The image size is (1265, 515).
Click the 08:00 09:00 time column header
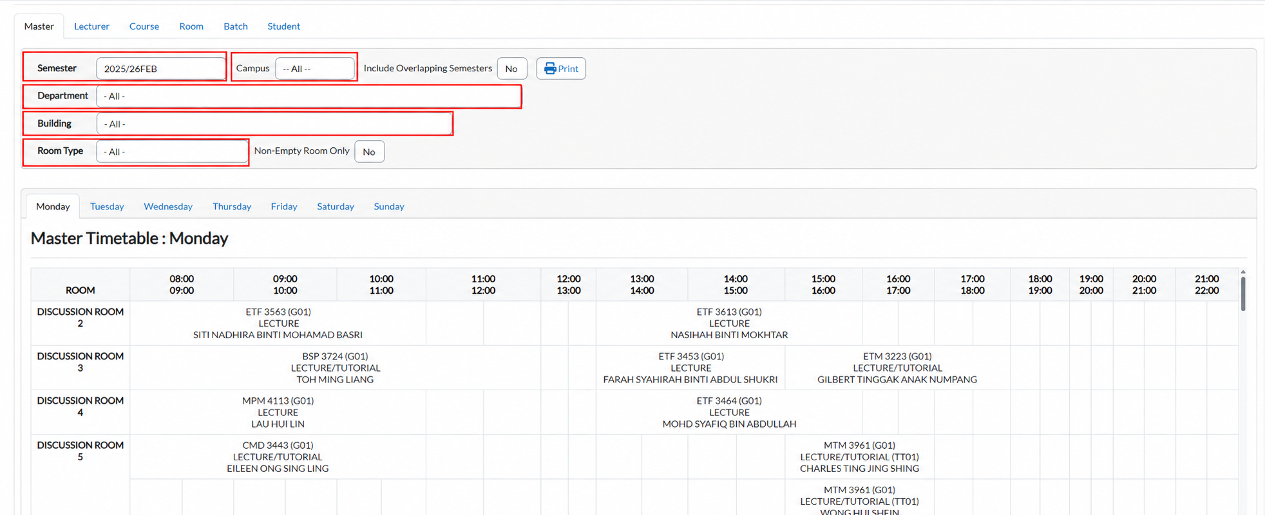click(182, 284)
